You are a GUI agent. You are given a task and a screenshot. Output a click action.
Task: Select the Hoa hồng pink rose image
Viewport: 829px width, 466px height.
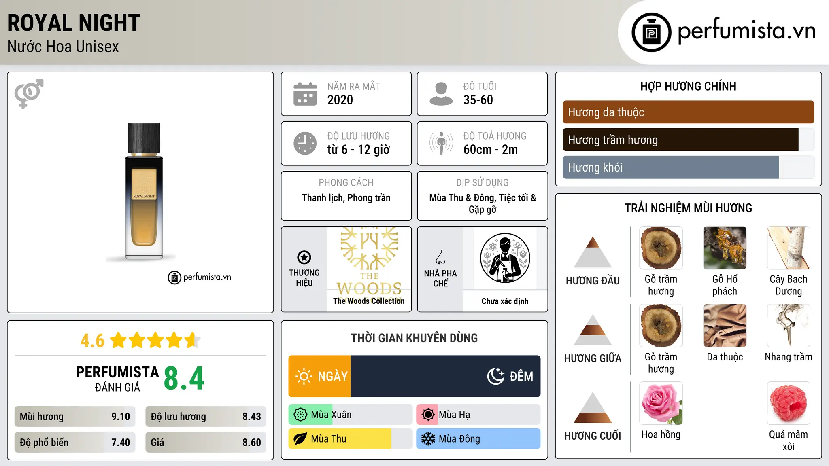pyautogui.click(x=661, y=403)
